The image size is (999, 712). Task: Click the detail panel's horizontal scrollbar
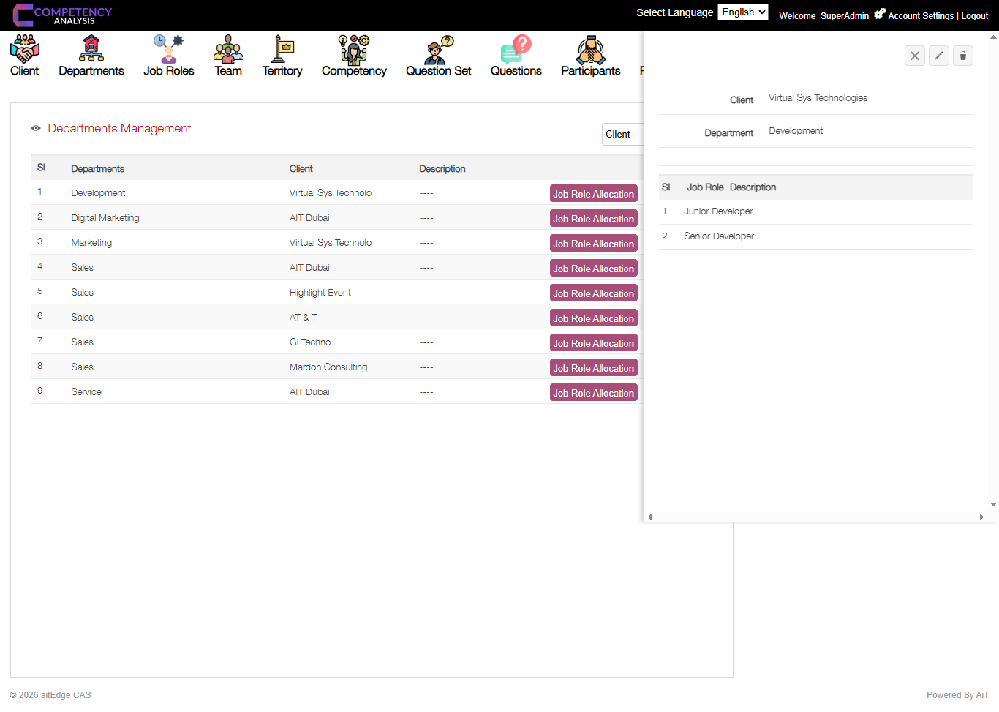[815, 517]
